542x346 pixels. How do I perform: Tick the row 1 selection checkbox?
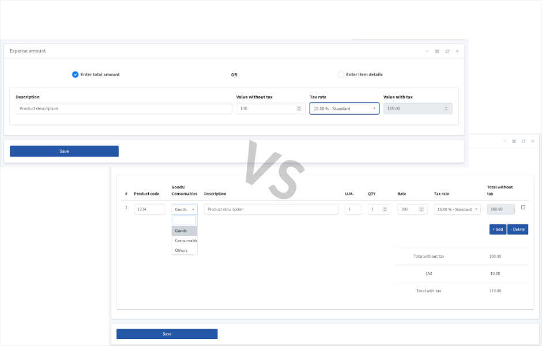coord(523,208)
